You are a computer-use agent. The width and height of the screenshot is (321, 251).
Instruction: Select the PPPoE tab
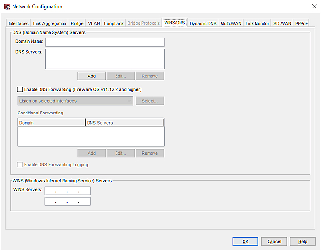(302, 24)
